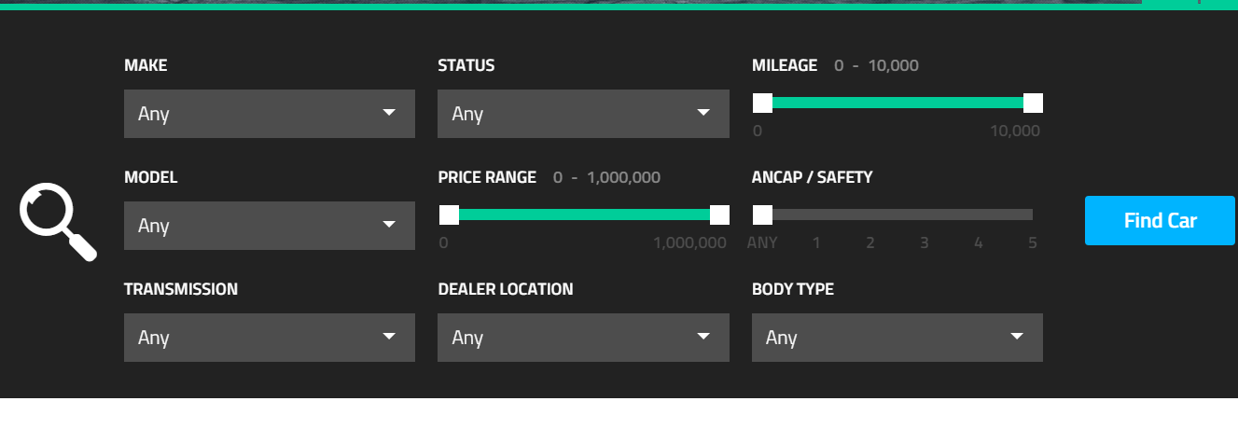This screenshot has height=429, width=1238.
Task: Select ANCAP safety rating 4
Action: coord(979,243)
